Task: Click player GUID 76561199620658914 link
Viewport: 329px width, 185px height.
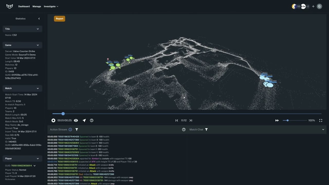Action: pyautogui.click(x=22, y=166)
